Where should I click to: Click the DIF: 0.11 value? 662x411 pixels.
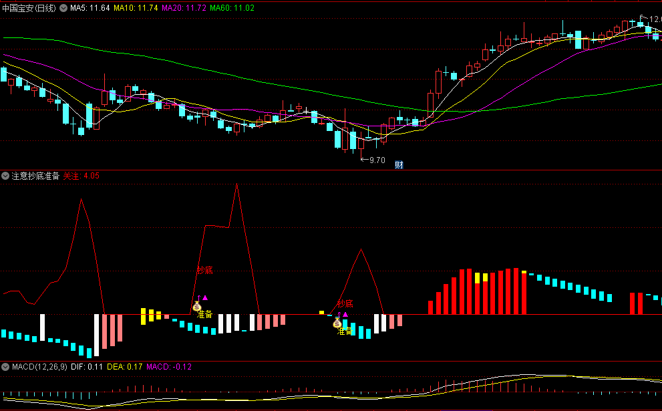[x=87, y=367]
